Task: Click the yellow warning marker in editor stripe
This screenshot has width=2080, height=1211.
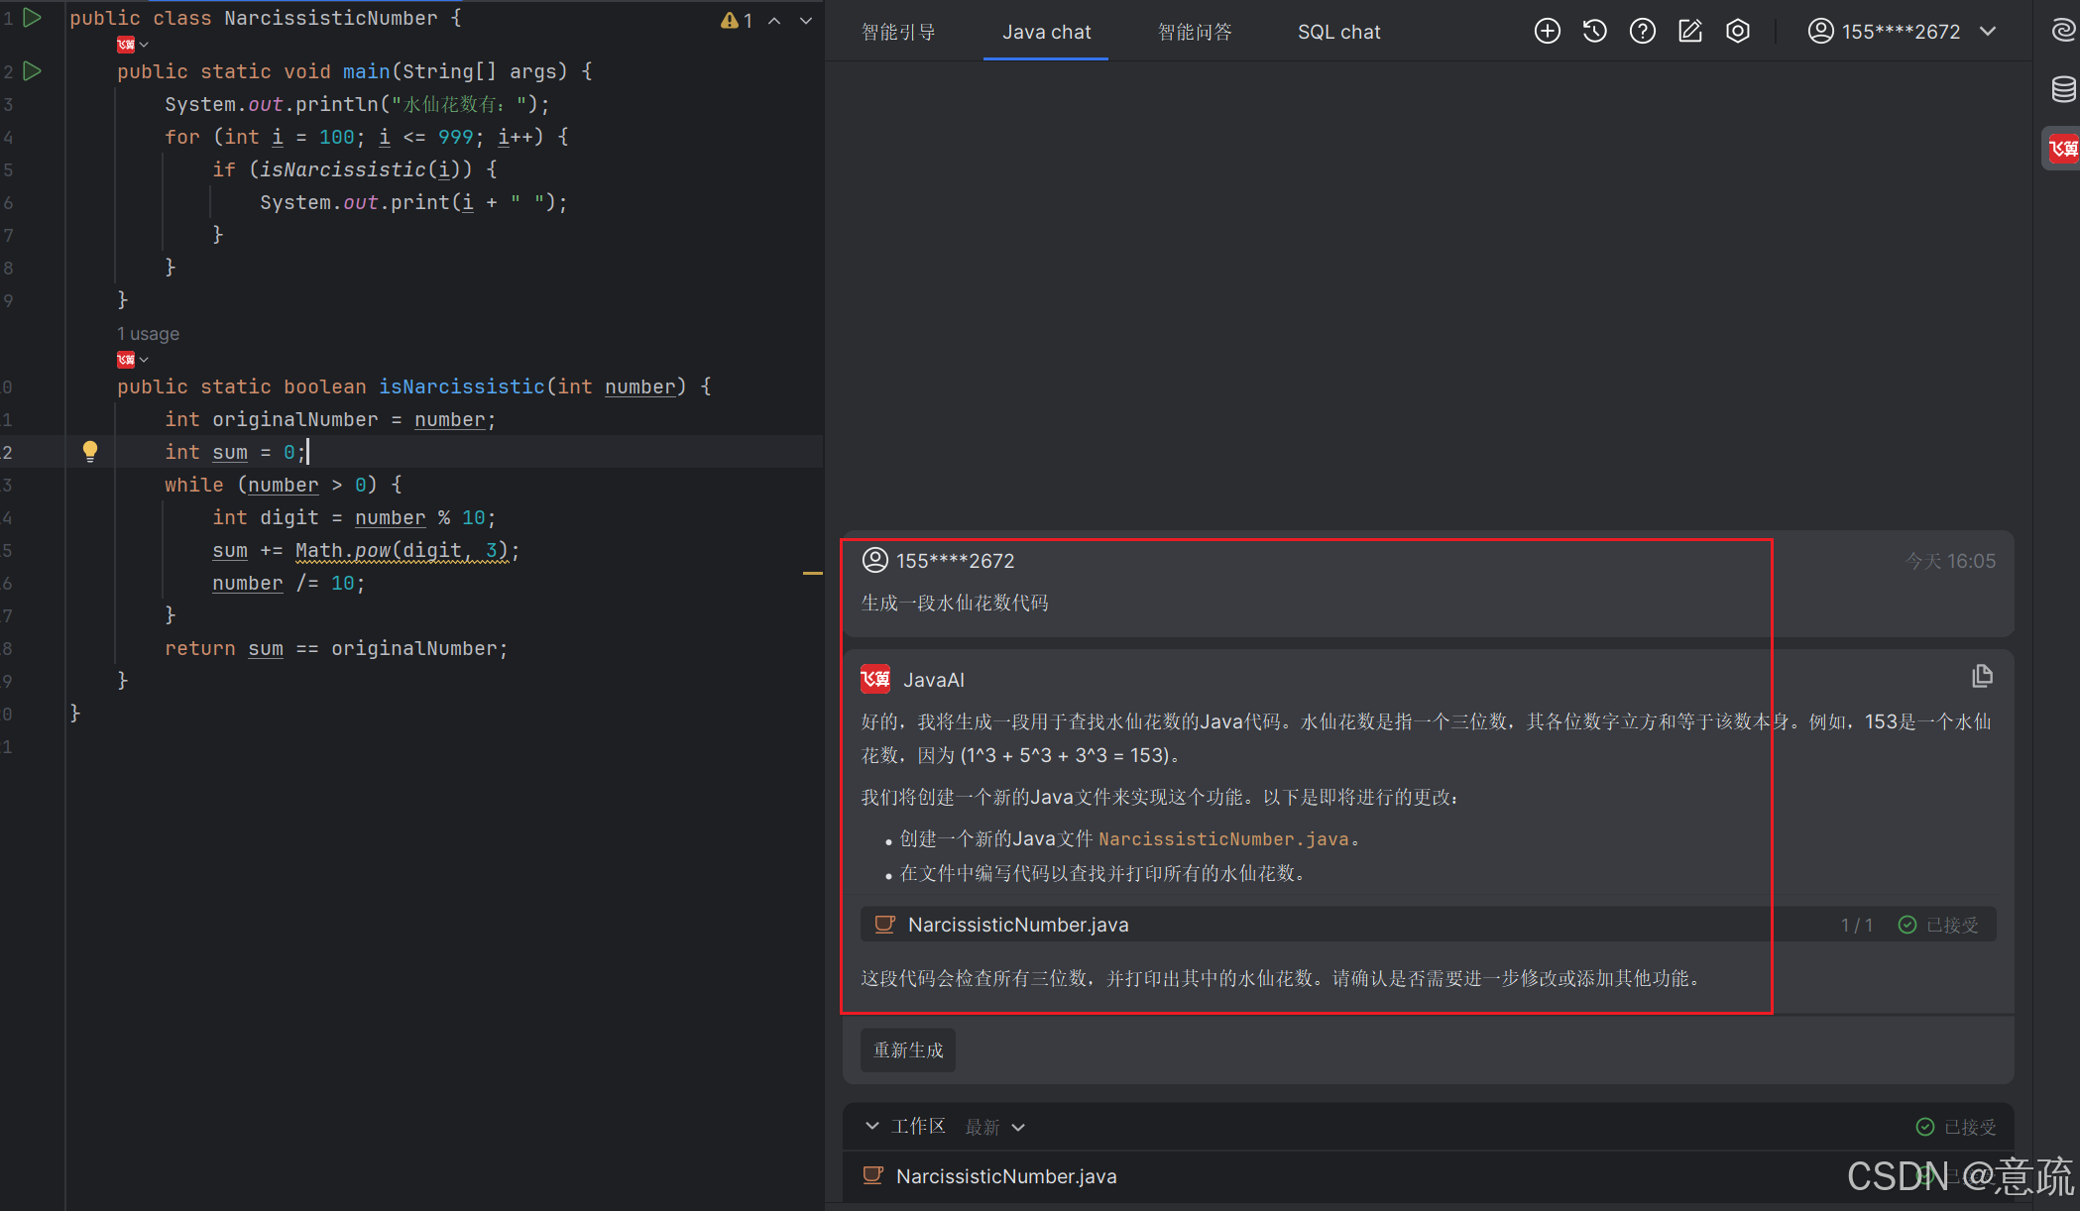Action: tap(813, 573)
